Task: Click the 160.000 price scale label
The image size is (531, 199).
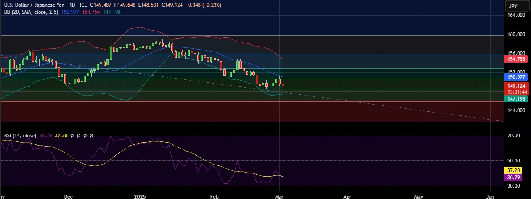Action: click(x=515, y=34)
